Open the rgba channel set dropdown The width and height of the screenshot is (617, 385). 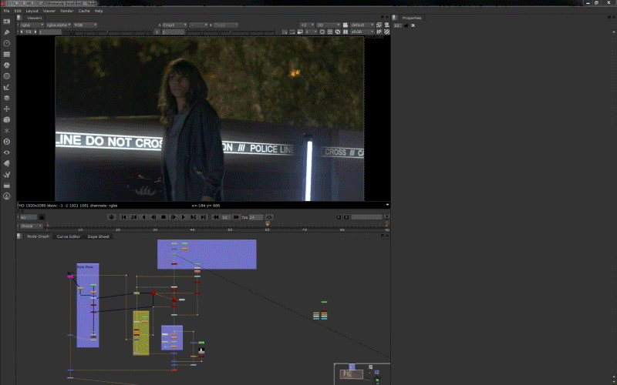32,25
